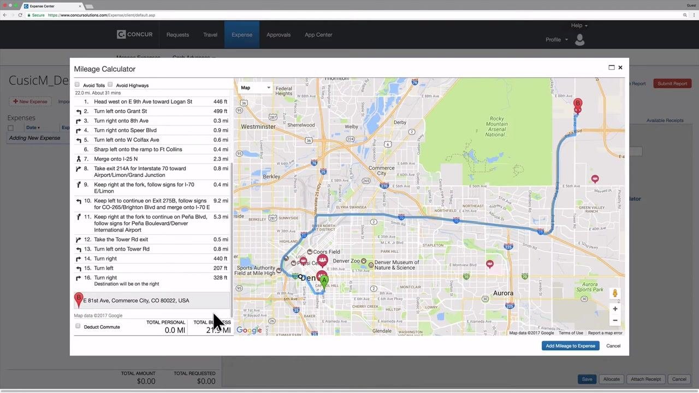Close the Mileage Calculator dialog
699x393 pixels.
(620, 68)
